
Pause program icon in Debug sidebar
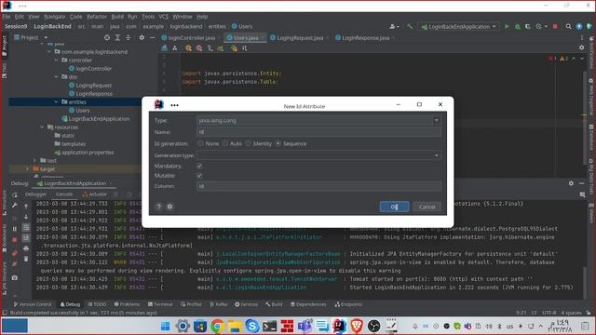pos(15,229)
